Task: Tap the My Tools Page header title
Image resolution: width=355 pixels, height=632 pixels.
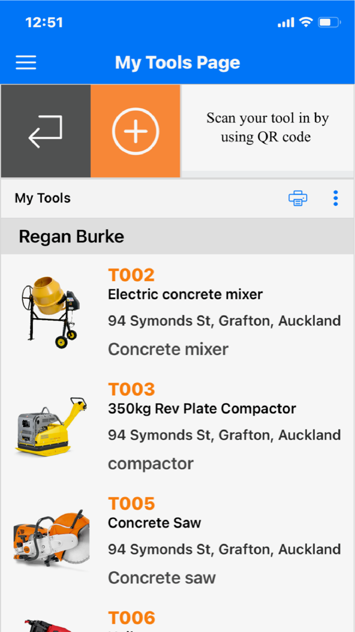Action: 177,63
